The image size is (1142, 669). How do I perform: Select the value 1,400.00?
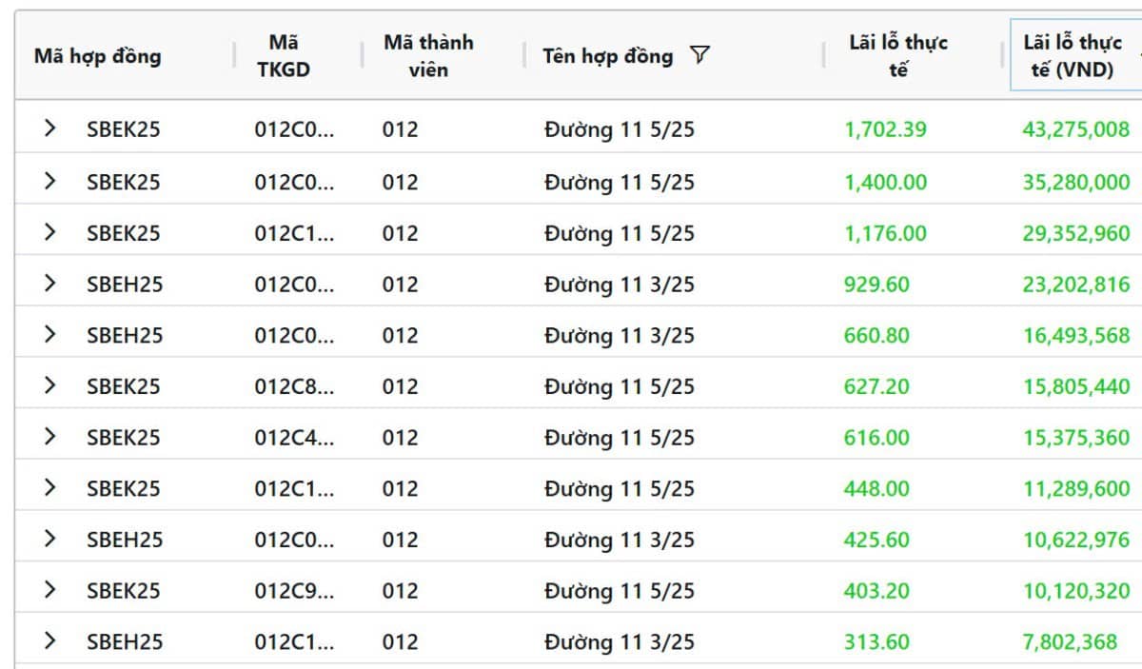(885, 181)
